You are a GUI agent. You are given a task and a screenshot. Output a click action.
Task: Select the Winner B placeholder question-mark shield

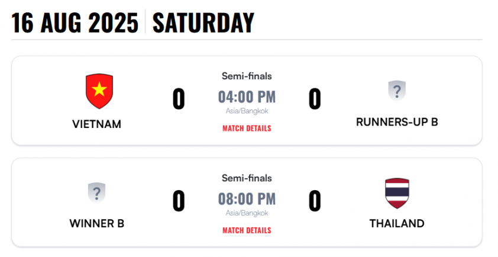pos(96,193)
